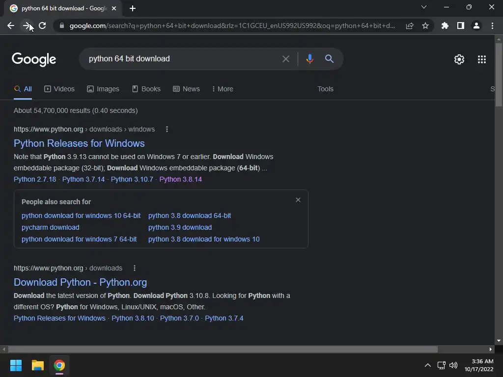Click the vertical scrollbar thumb

(499, 75)
